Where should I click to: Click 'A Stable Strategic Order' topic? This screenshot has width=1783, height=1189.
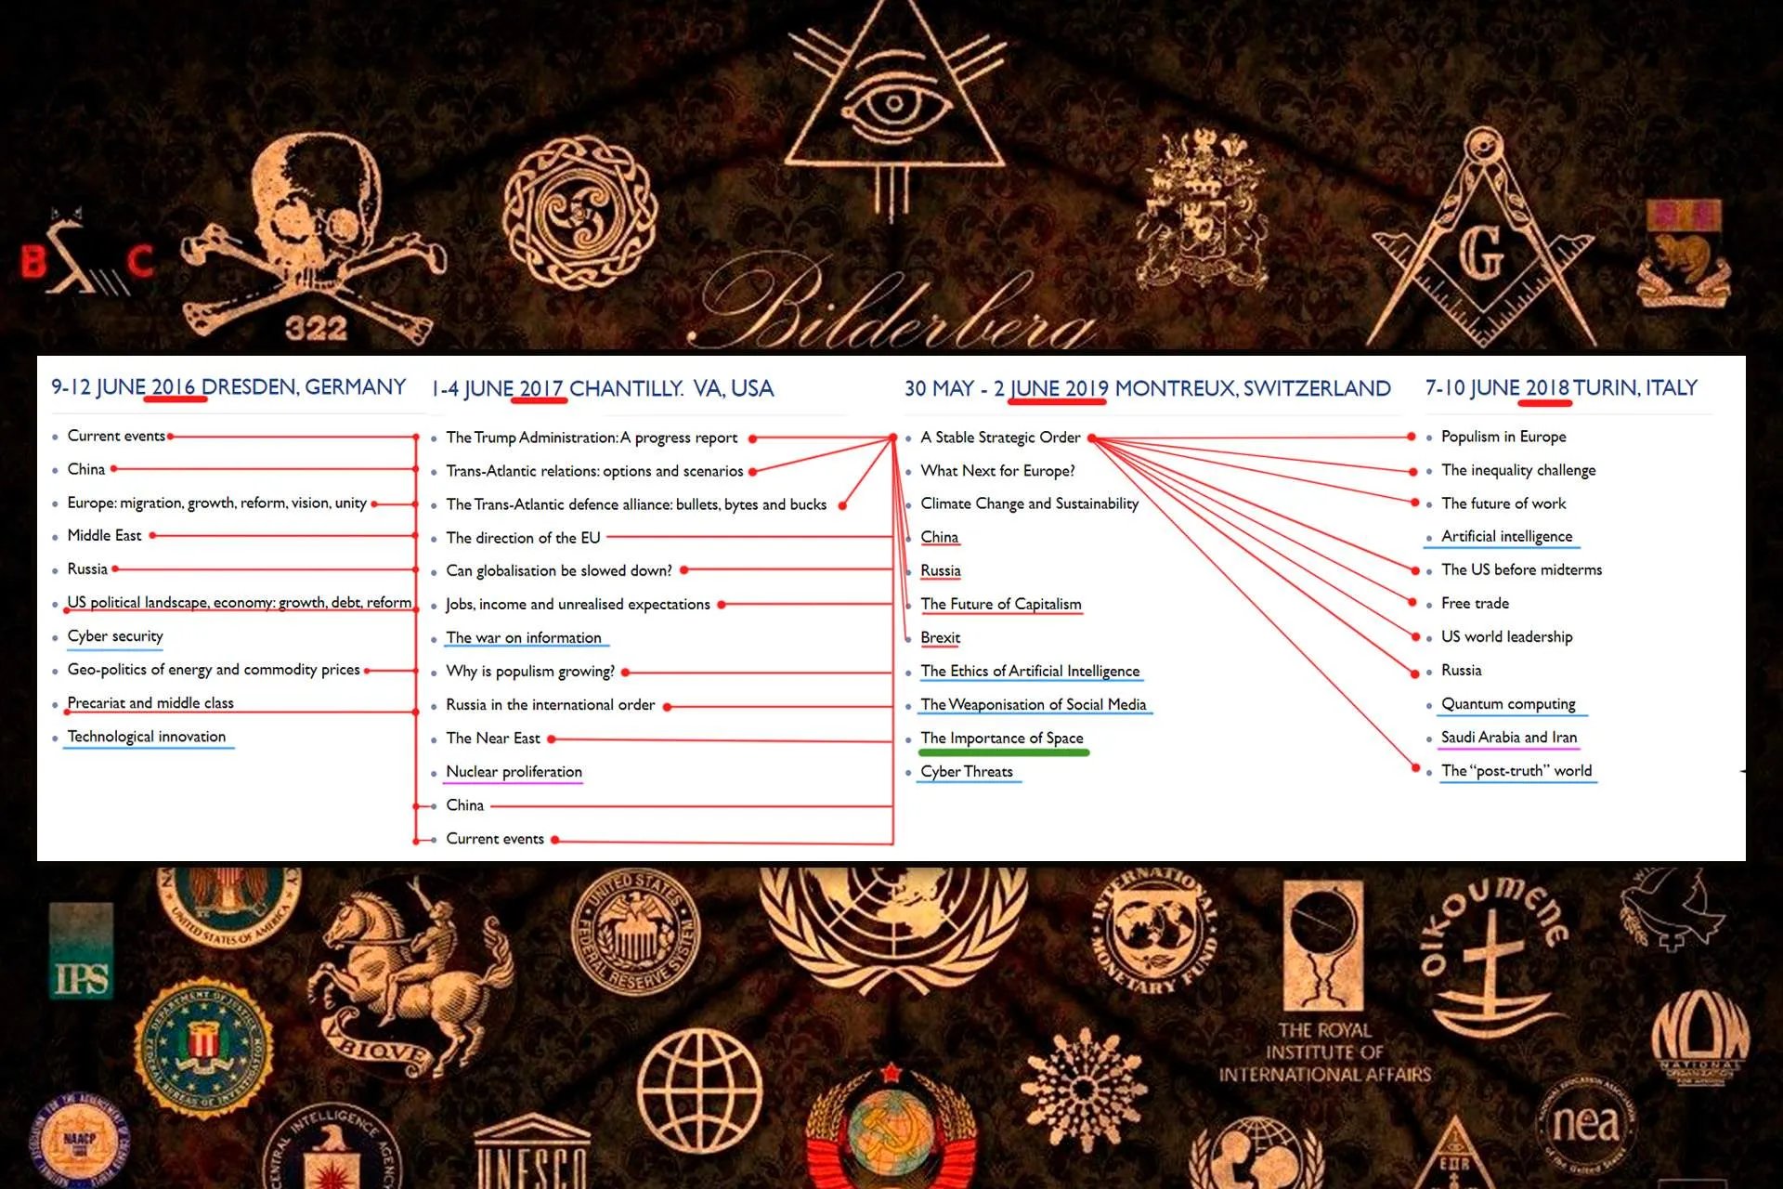point(1000,438)
